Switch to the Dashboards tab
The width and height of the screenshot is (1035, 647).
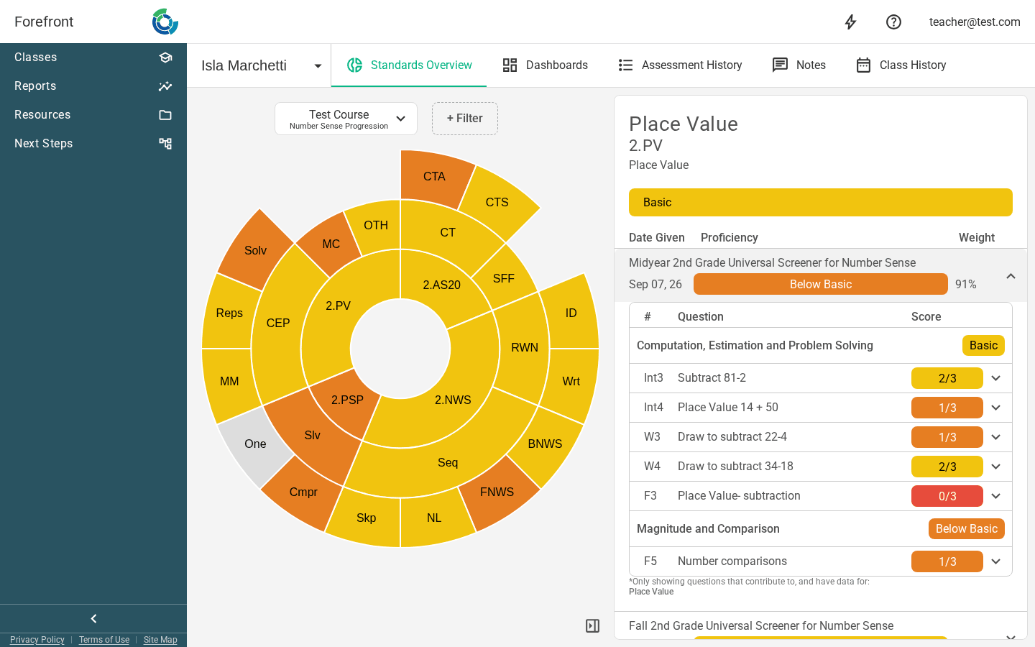point(545,65)
